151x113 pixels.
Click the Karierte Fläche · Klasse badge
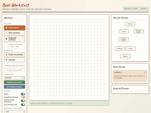point(136,9)
